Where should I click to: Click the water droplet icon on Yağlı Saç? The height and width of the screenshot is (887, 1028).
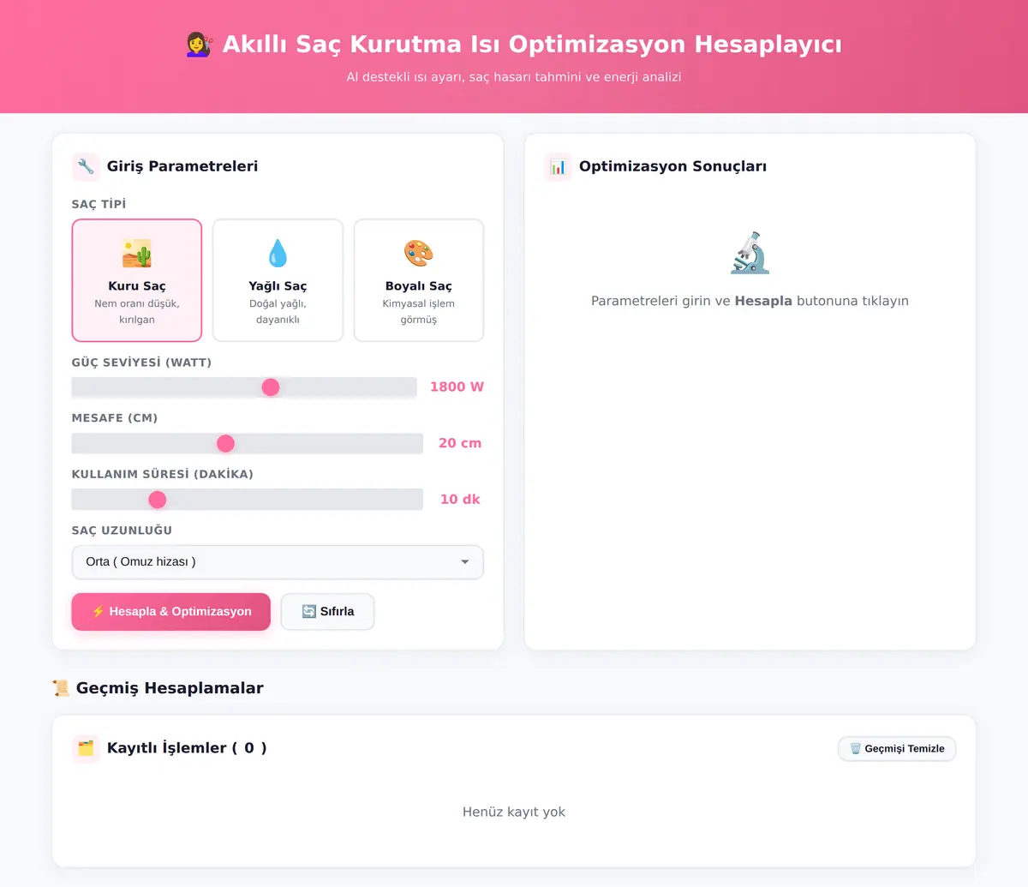point(278,254)
